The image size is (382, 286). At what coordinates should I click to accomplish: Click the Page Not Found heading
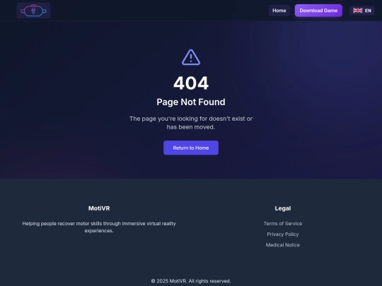tap(191, 102)
